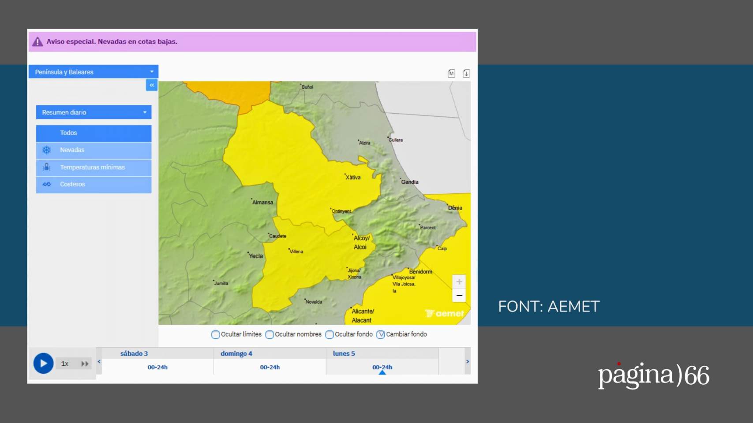Zoom in on the map
Viewport: 753px width, 423px height.
459,282
